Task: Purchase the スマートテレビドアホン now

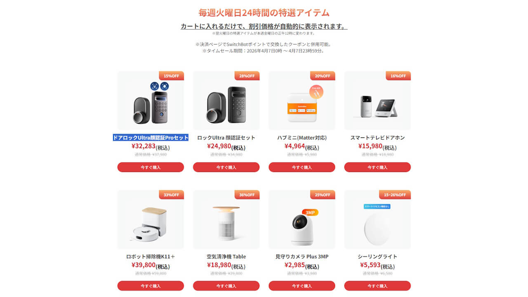Action: pyautogui.click(x=377, y=167)
